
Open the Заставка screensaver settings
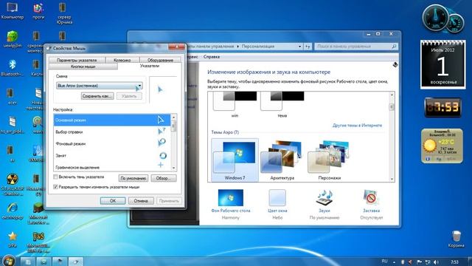[371, 204]
